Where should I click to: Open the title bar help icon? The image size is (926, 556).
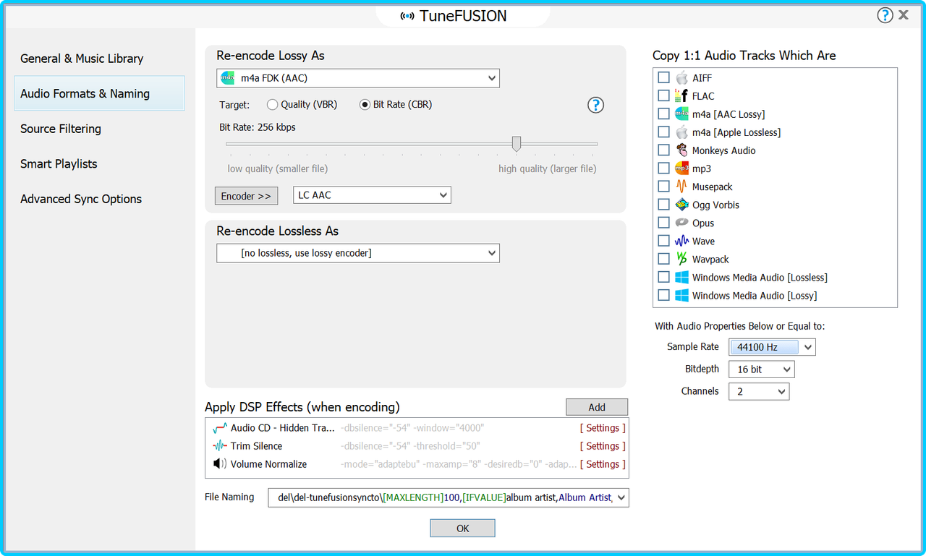tap(885, 15)
